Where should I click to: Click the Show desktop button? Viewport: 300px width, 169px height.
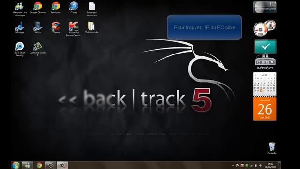click(279, 165)
